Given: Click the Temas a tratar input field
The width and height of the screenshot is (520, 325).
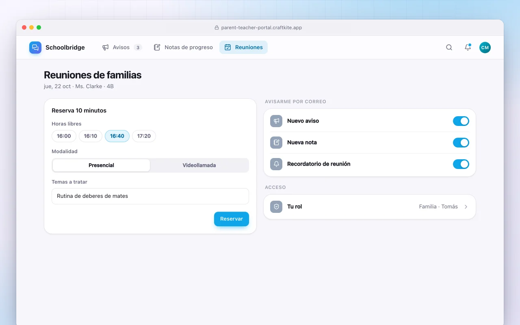Looking at the screenshot, I should pos(150,196).
